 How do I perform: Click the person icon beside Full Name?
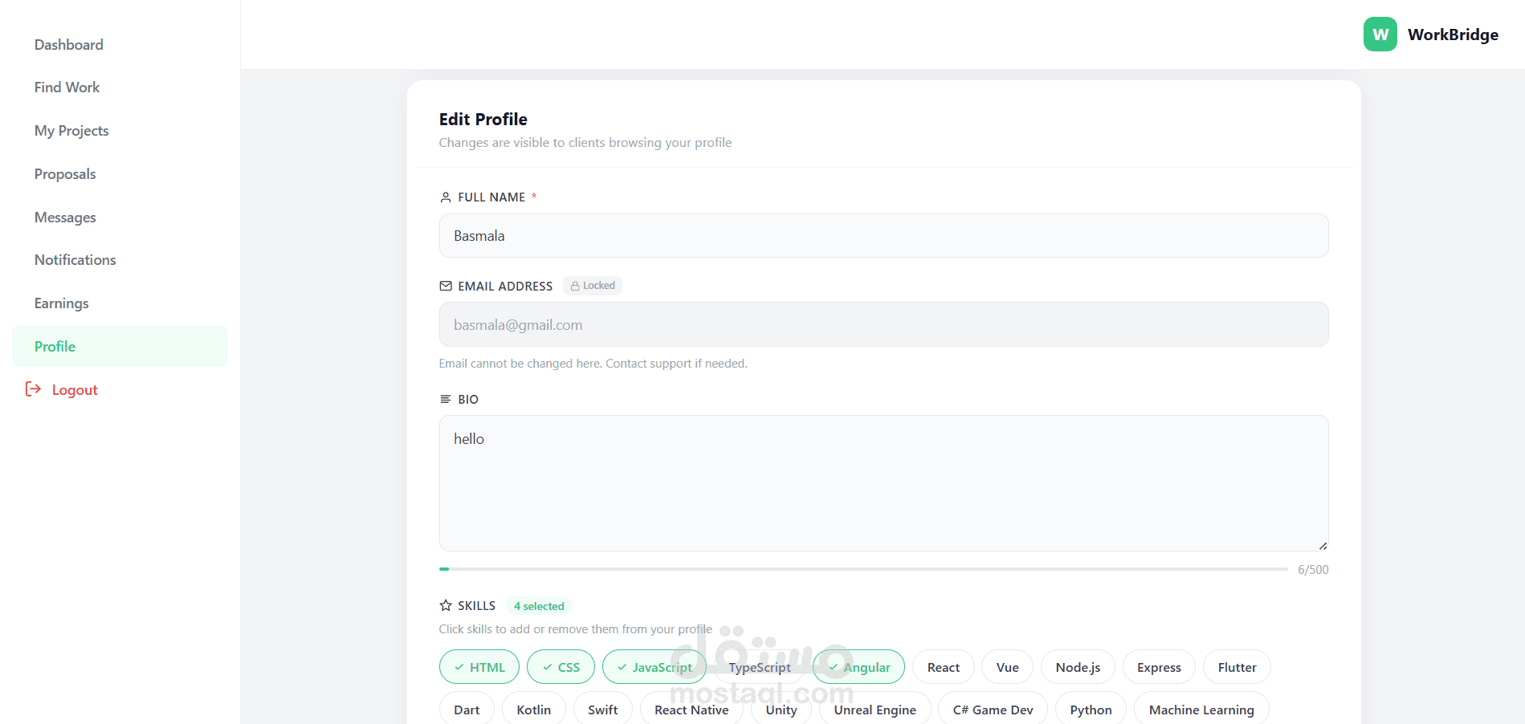446,197
